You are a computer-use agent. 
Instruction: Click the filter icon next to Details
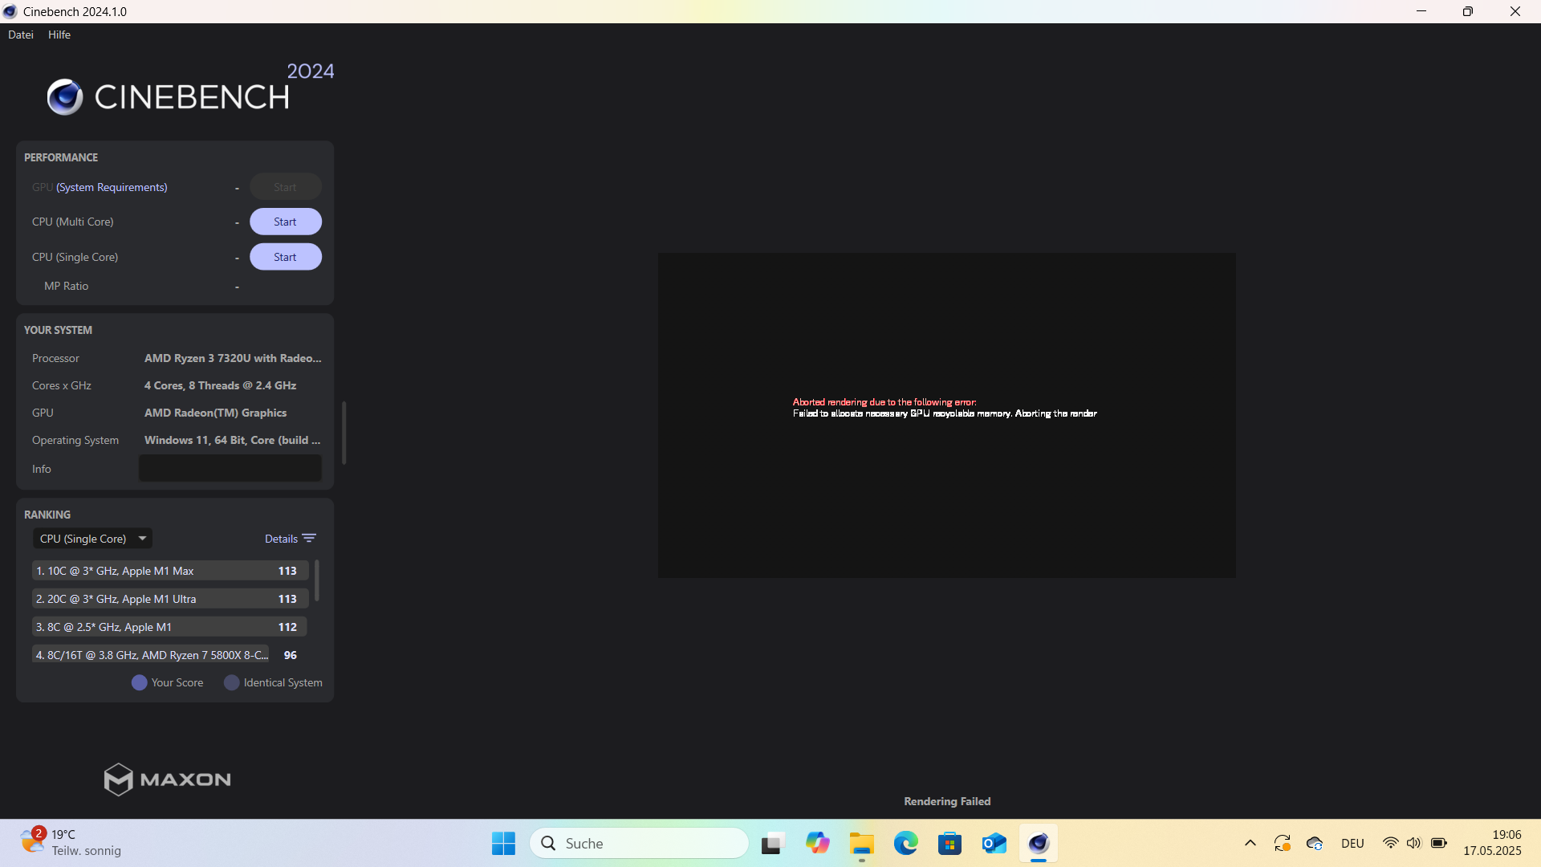(x=310, y=538)
